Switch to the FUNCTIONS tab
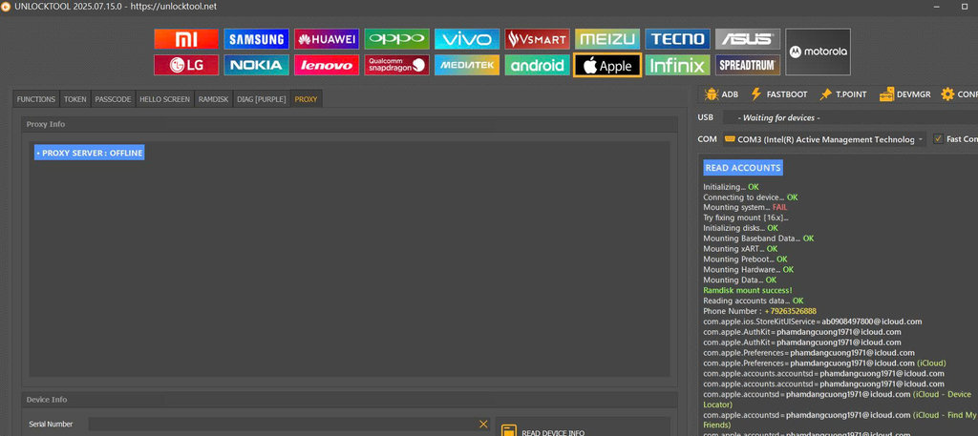Viewport: 978px width, 436px height. (x=36, y=99)
